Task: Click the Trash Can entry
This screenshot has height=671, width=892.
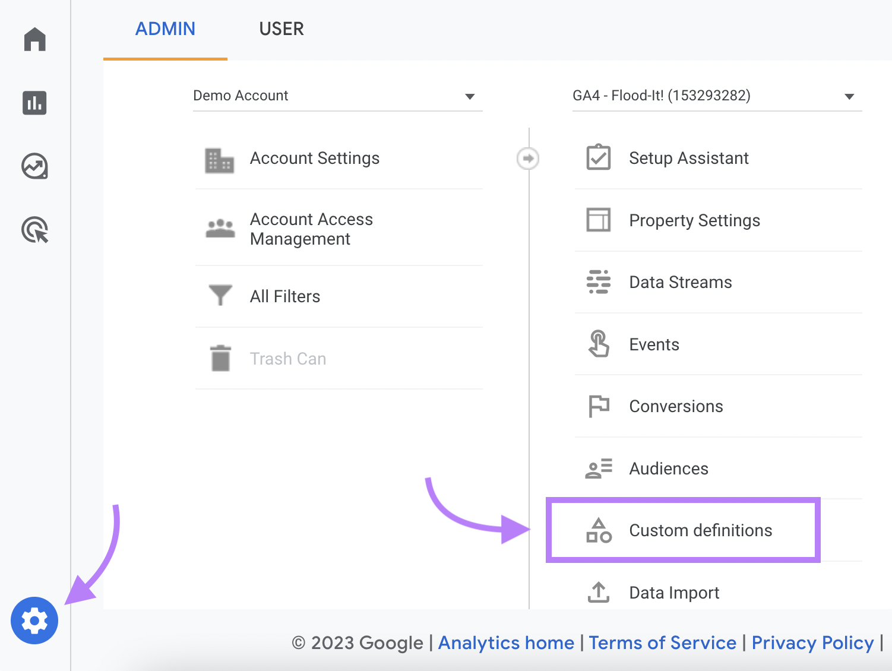Action: pos(288,358)
